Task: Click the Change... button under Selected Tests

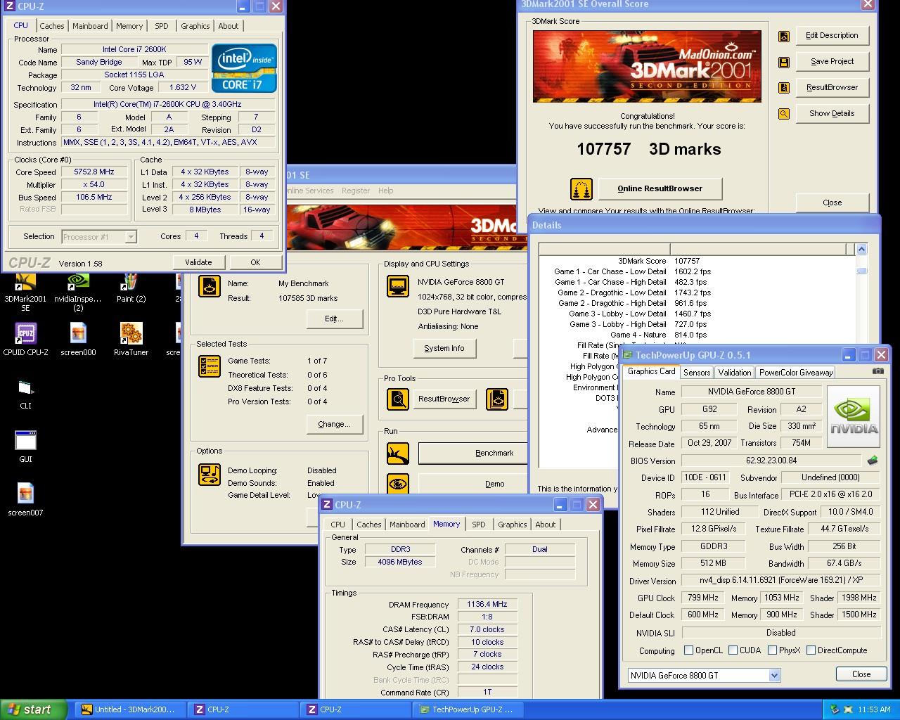Action: coord(334,424)
